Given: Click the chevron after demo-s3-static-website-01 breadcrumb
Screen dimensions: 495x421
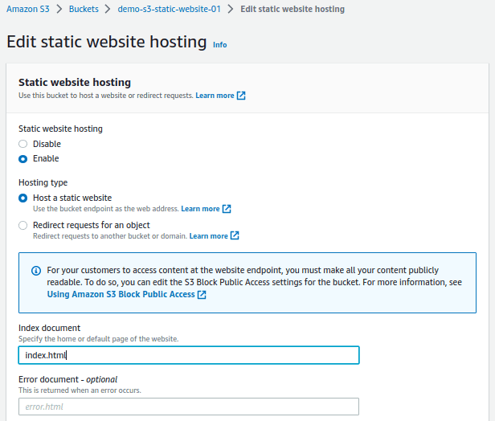Looking at the screenshot, I should click(231, 9).
